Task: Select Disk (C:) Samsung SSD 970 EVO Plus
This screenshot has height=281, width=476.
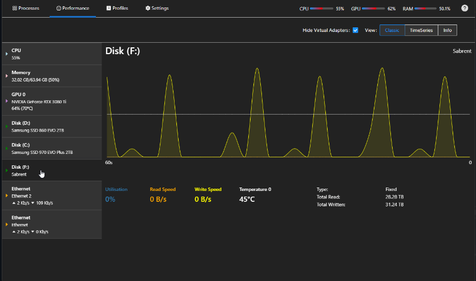Action: [52, 149]
